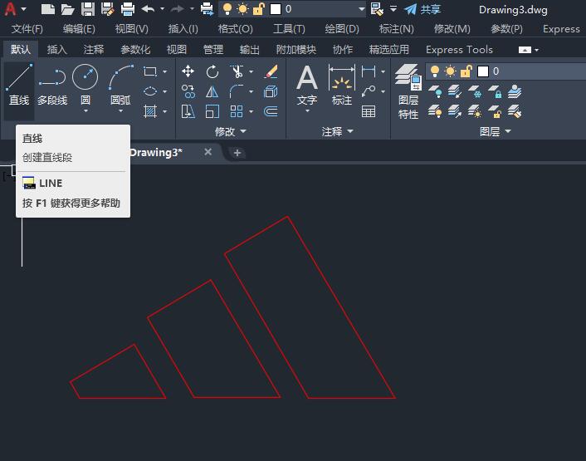
Task: Click the Make Current layer icon
Action: coord(515,91)
